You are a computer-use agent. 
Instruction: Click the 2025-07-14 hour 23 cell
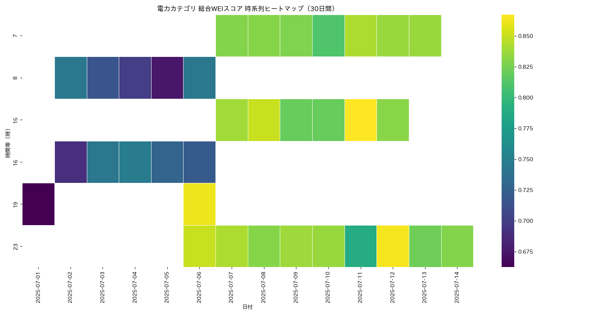pyautogui.click(x=457, y=246)
